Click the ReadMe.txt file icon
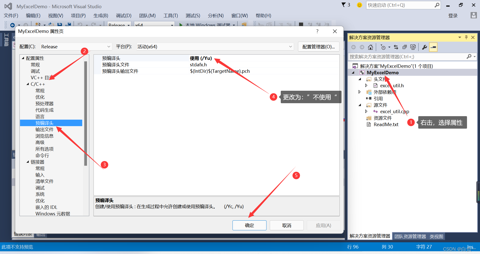 pos(369,124)
